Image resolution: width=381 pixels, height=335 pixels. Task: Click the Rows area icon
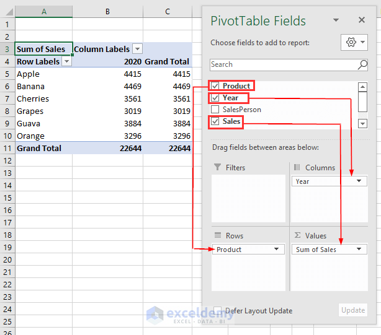pyautogui.click(x=217, y=235)
